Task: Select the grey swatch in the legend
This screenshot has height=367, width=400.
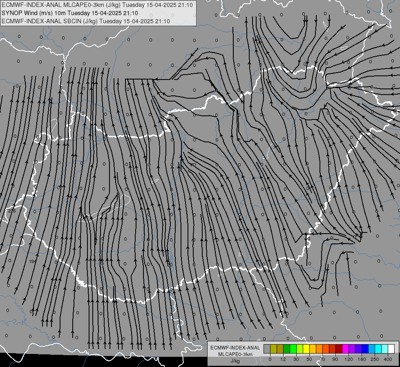Action: pyautogui.click(x=267, y=349)
